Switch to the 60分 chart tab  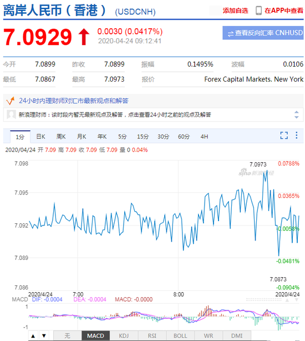(184, 137)
